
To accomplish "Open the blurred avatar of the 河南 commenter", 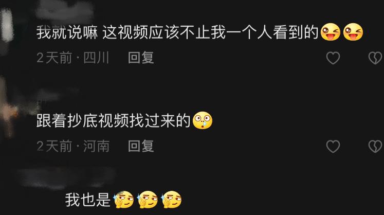I will click(x=9, y=108).
